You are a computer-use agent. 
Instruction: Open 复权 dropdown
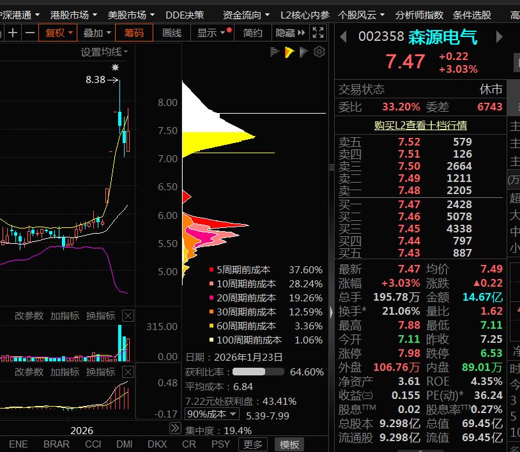pyautogui.click(x=58, y=33)
